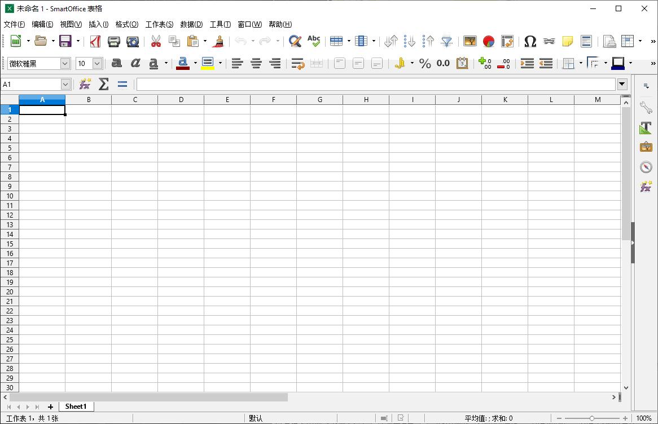The height and width of the screenshot is (424, 658).
Task: Open the Paste options arrow
Action: click(x=205, y=41)
